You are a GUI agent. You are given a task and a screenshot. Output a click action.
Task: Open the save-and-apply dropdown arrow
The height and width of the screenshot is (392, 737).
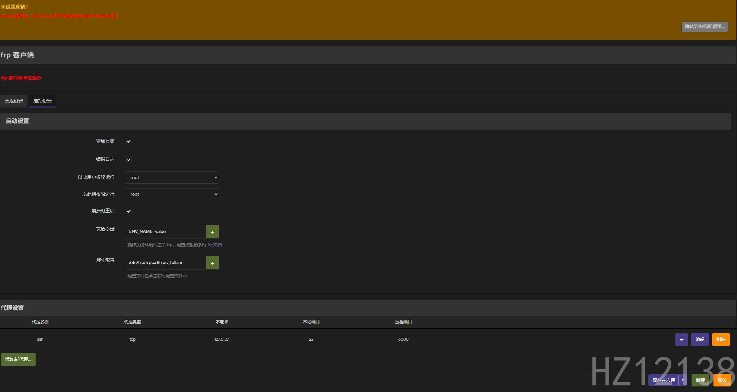[683, 380]
